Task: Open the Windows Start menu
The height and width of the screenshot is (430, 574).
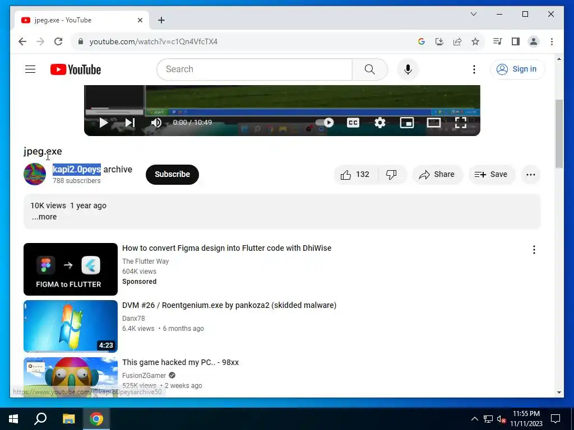Action: point(13,419)
